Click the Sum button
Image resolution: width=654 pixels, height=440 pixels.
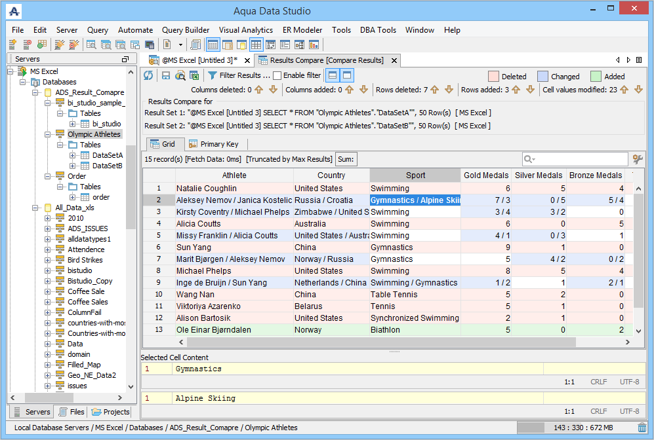pyautogui.click(x=346, y=159)
